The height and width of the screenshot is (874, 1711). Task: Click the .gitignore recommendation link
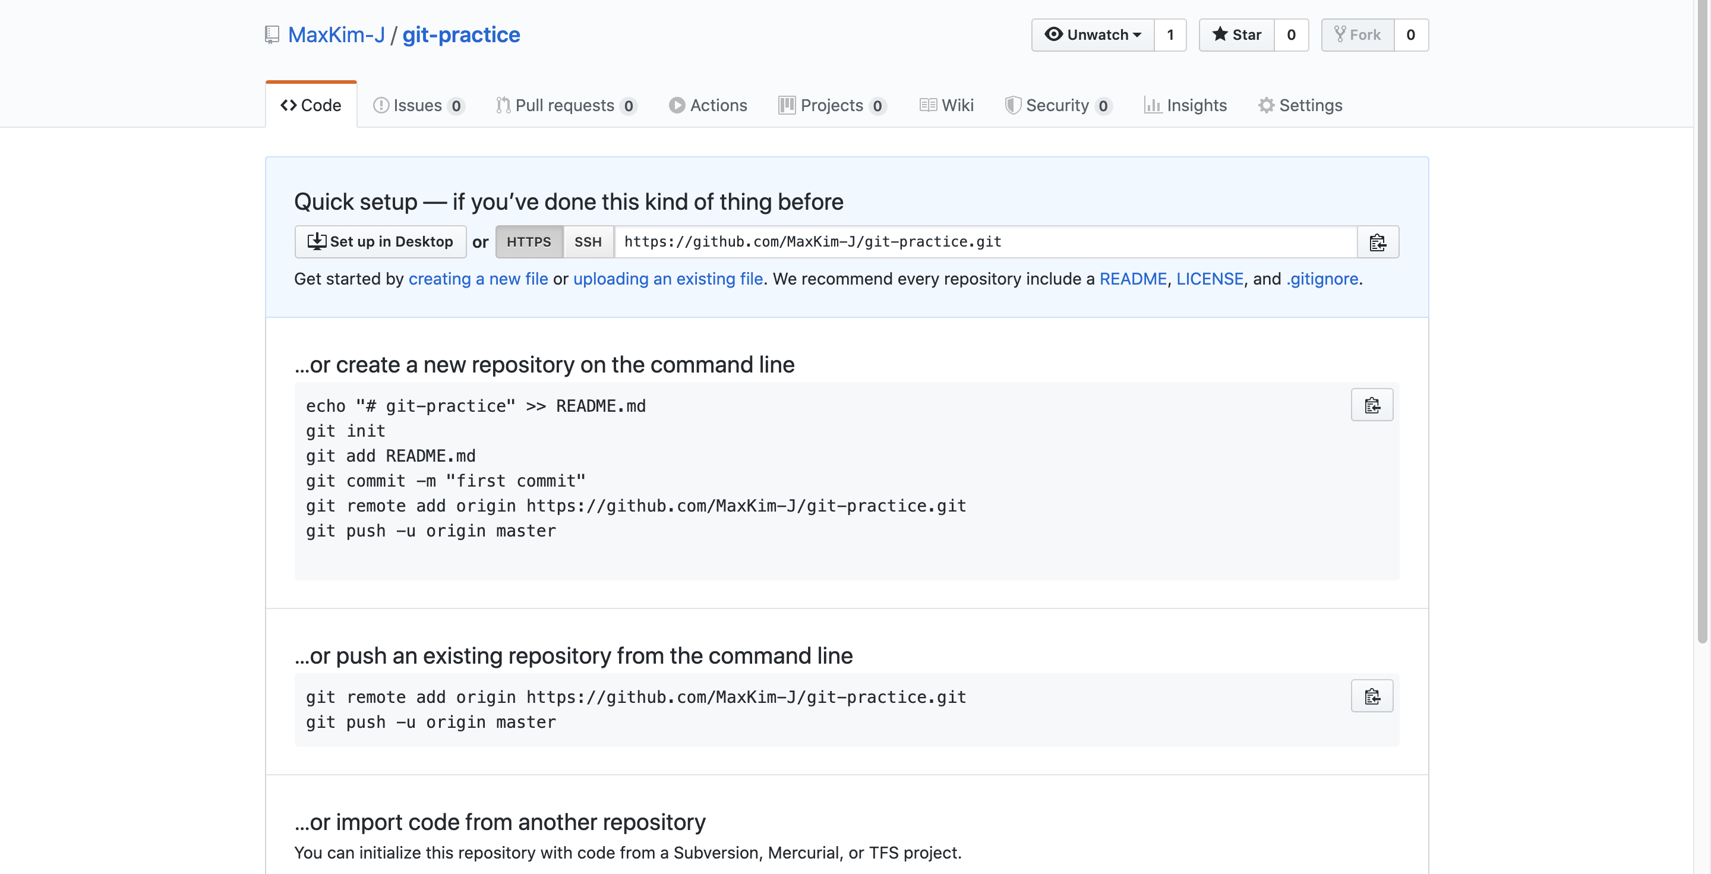click(x=1322, y=279)
